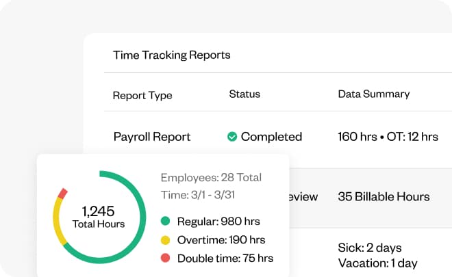This screenshot has height=277, width=452.
Task: Select the Payroll Report row label
Action: (152, 137)
